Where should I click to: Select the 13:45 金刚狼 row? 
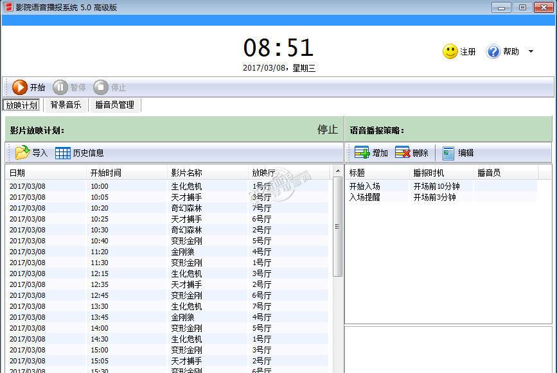coord(168,317)
